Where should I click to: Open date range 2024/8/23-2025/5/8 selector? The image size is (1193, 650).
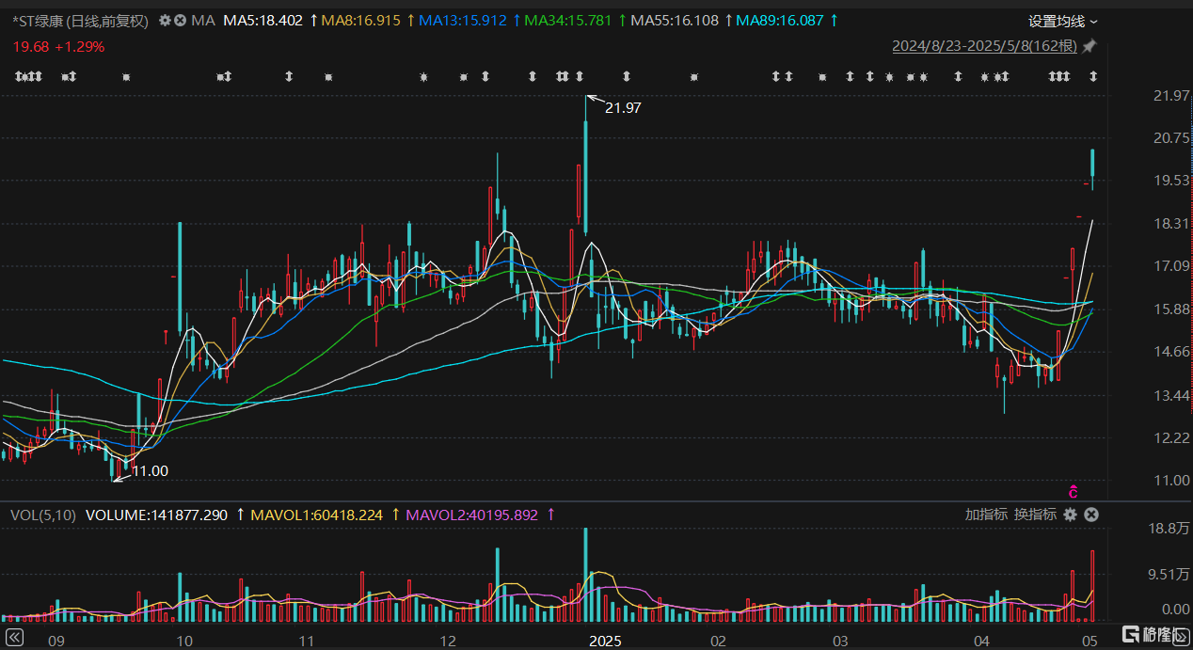[984, 46]
